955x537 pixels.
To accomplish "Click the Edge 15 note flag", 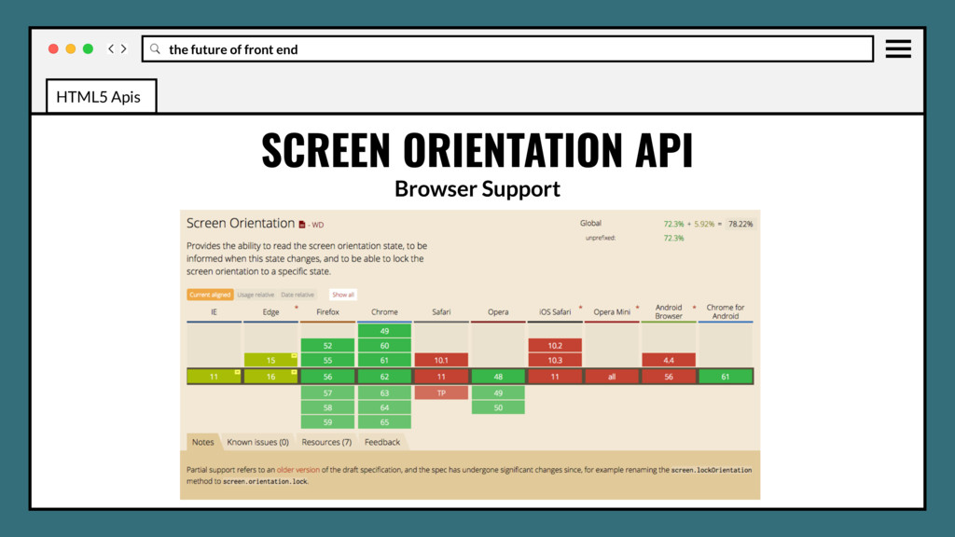I will click(294, 355).
